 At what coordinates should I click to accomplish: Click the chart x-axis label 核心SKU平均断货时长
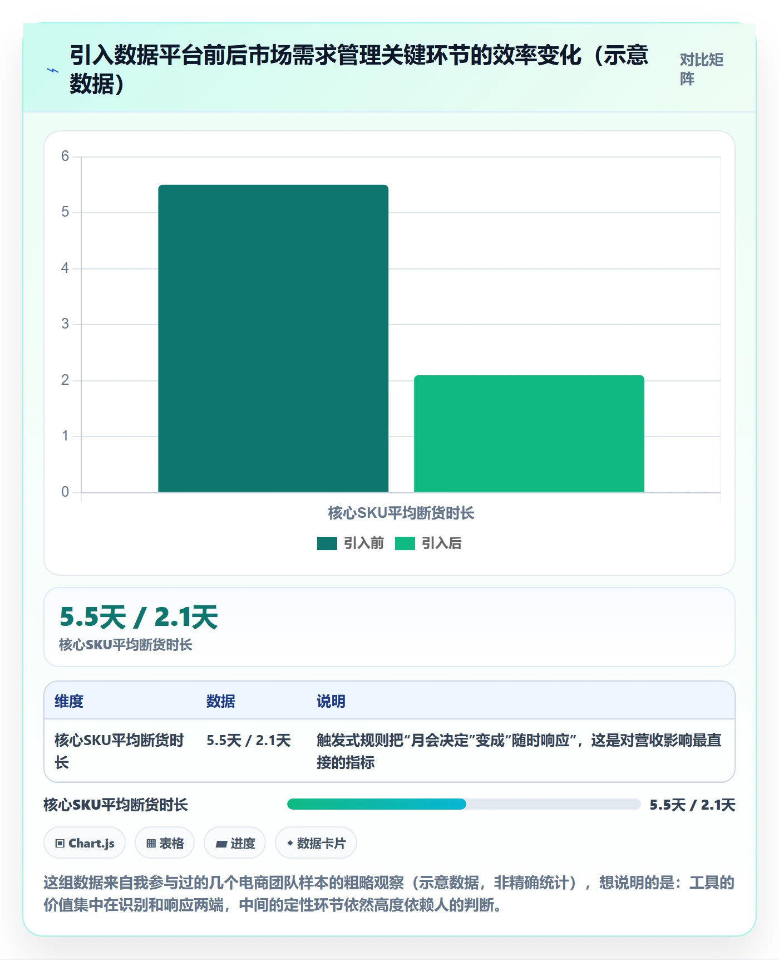pyautogui.click(x=401, y=513)
